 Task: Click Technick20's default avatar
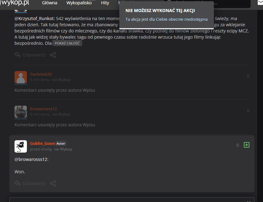21,77
